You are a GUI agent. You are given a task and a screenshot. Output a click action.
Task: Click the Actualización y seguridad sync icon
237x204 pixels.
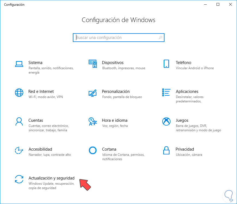coord(19,179)
